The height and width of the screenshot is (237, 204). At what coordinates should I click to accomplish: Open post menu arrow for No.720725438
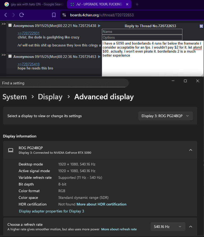click(x=99, y=26)
